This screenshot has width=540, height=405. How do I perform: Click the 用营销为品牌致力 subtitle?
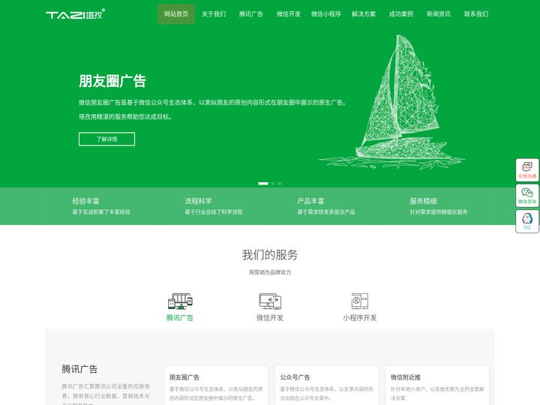[x=270, y=272]
